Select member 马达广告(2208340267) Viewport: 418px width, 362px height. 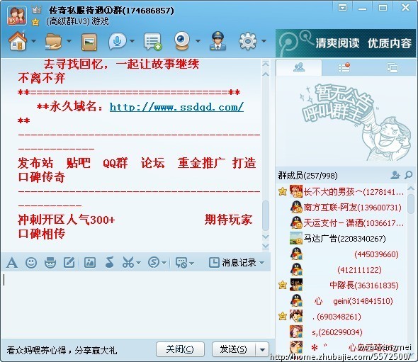pyautogui.click(x=341, y=238)
